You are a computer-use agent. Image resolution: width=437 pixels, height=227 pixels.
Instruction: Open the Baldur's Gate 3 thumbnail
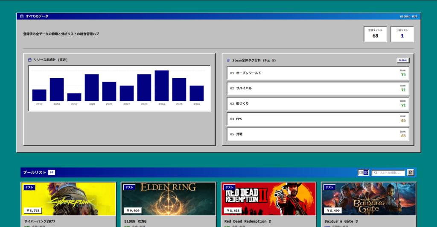tap(368, 199)
